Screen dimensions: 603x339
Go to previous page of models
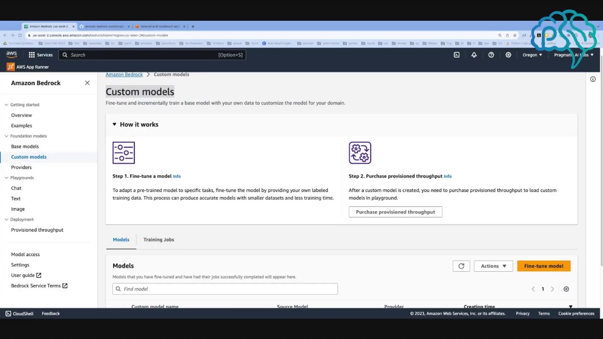(x=533, y=289)
